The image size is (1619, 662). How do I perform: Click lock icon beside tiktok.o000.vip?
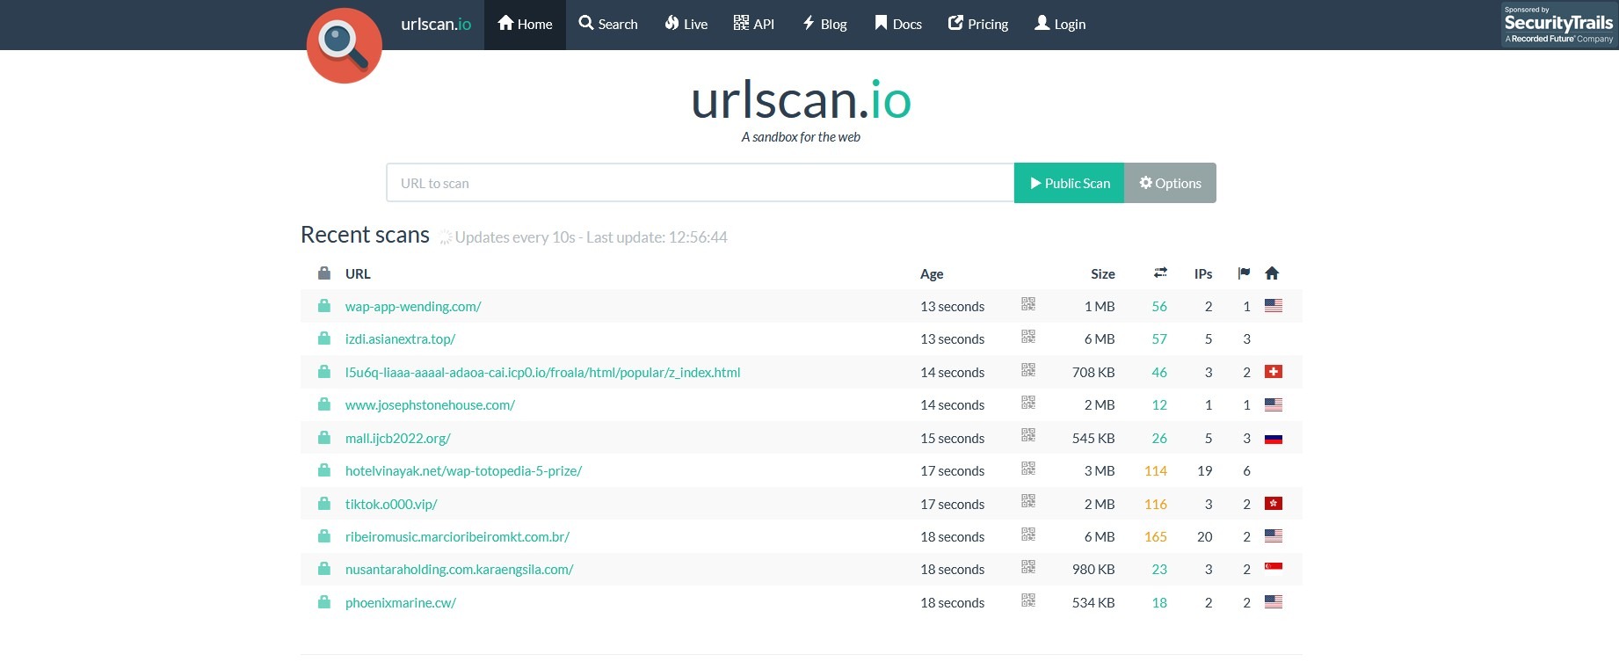tap(324, 503)
